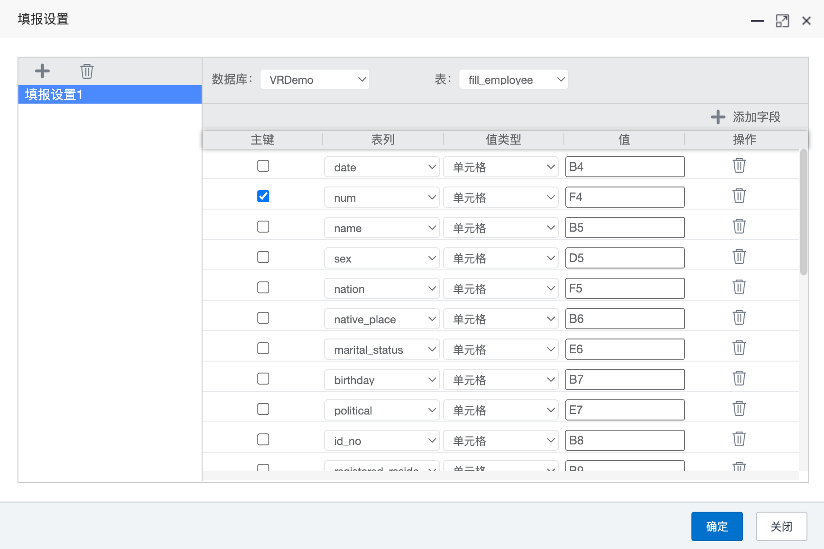Image resolution: width=824 pixels, height=549 pixels.
Task: Click the value field containing B8
Action: [x=625, y=440]
